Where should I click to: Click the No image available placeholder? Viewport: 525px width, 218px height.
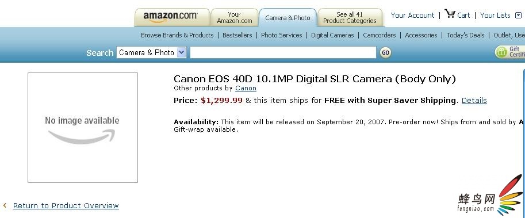83,128
